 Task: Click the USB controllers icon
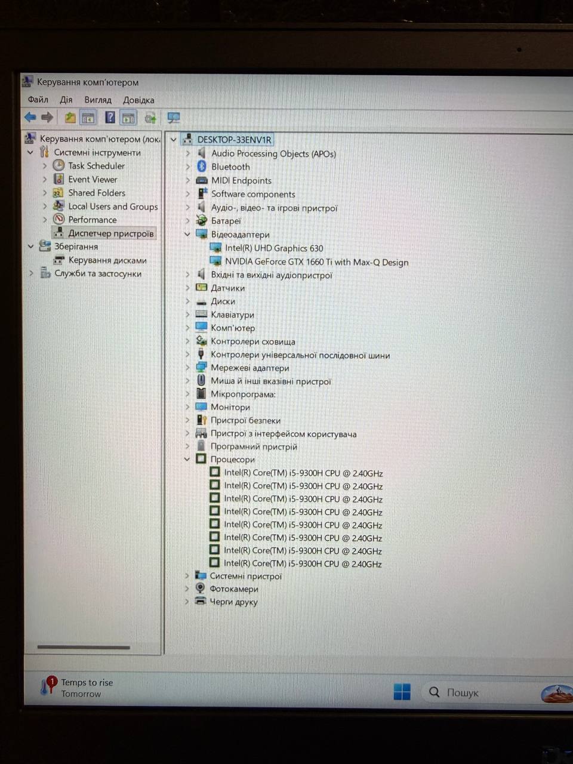point(201,355)
